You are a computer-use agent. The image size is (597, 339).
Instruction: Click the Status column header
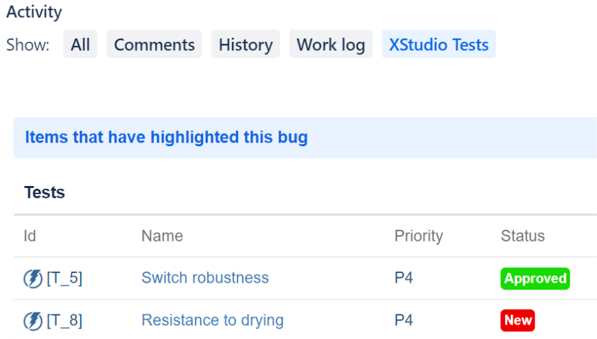pos(522,236)
